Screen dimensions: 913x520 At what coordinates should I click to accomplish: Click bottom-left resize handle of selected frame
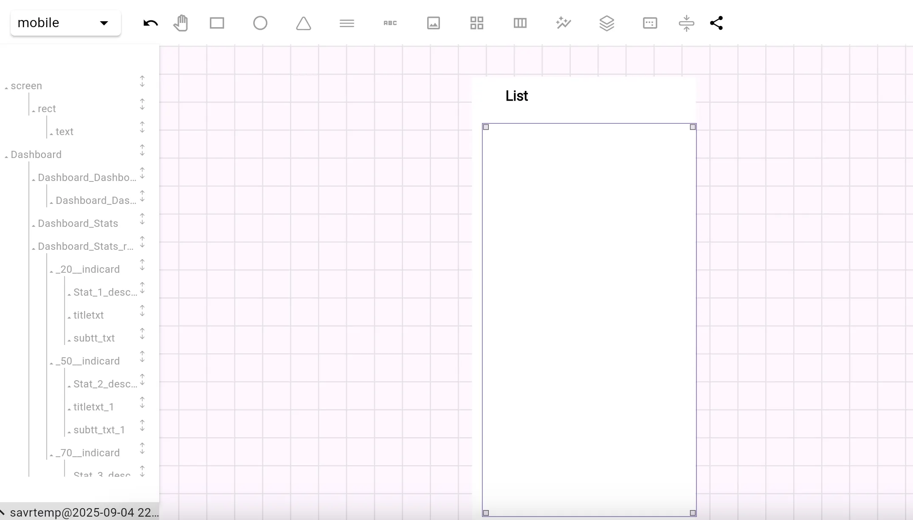(486, 513)
